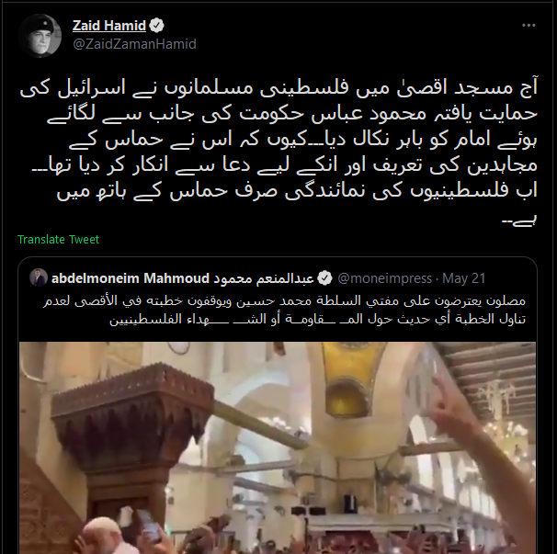The width and height of the screenshot is (557, 554).
Task: Click abdelmoneim Mahmoud's small profile picture
Action: 39,277
